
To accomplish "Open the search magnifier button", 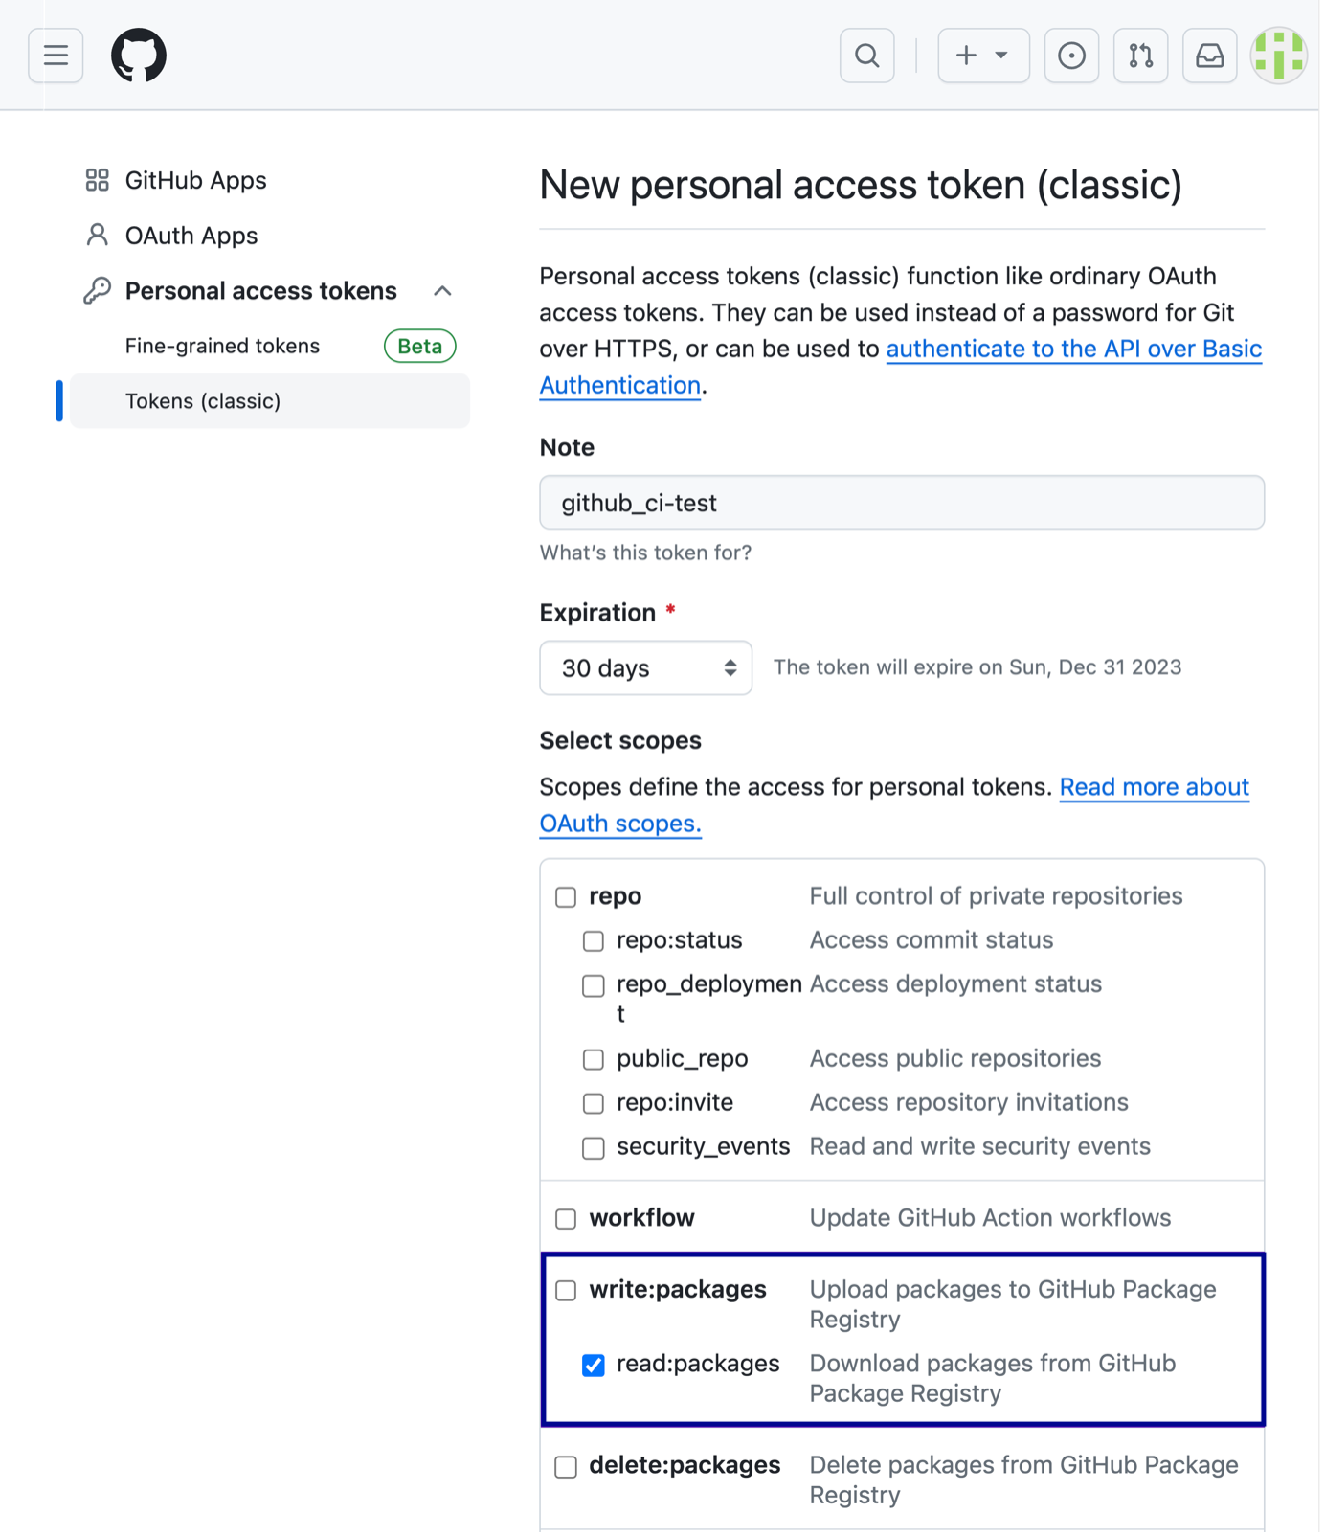I will click(x=866, y=56).
